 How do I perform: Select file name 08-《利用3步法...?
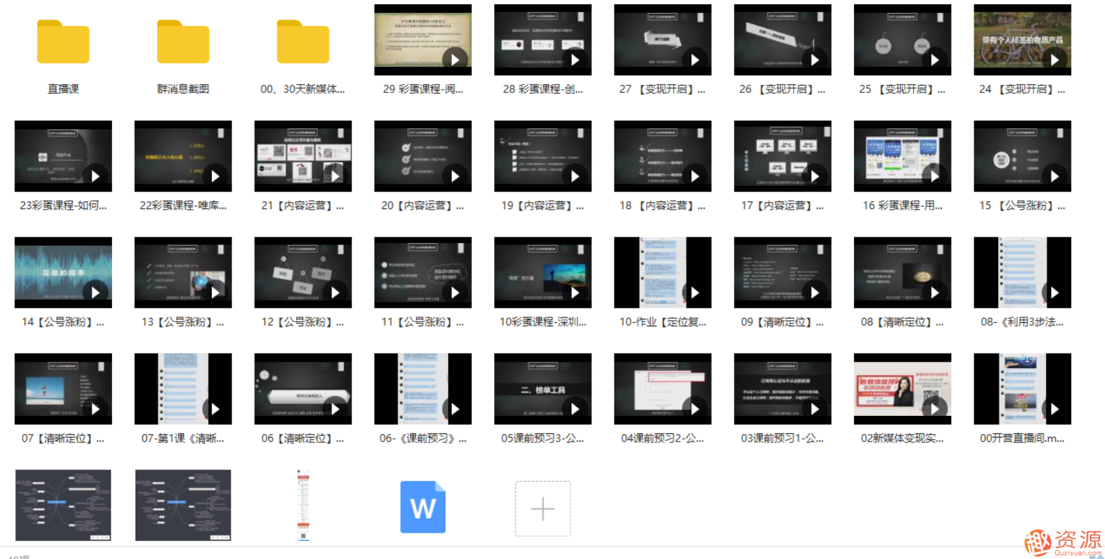[1022, 322]
